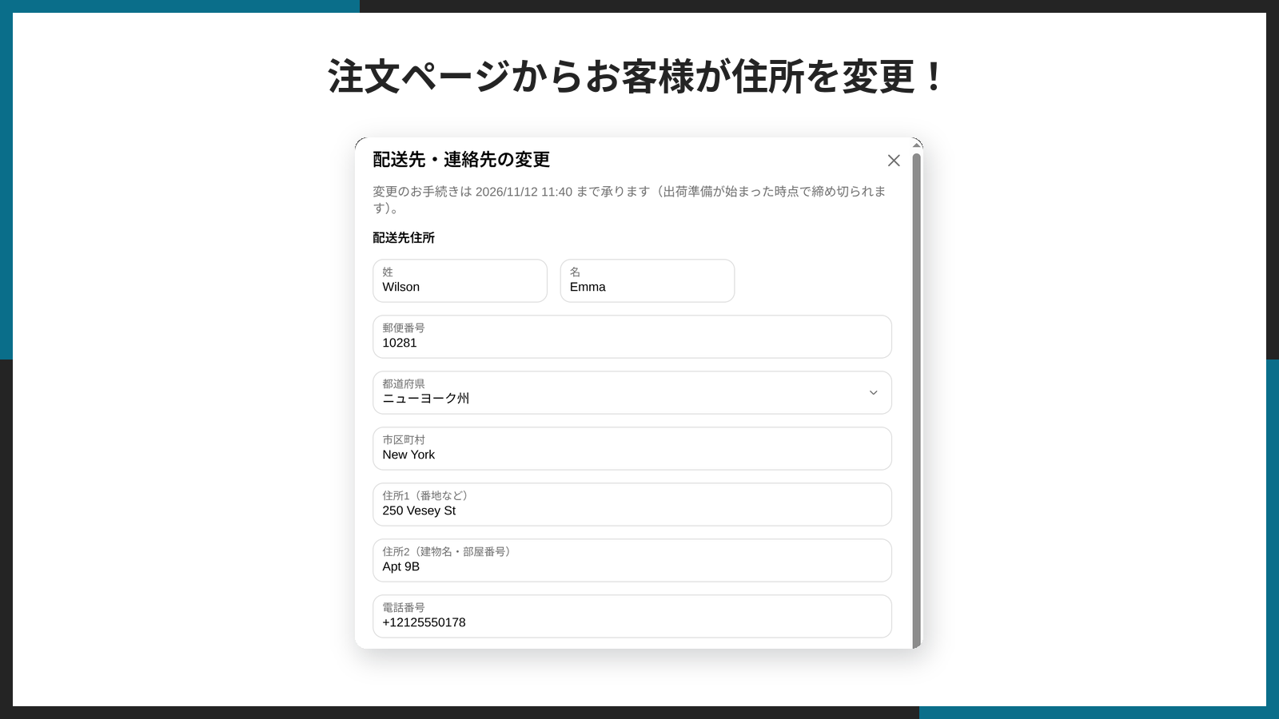
Task: Click the 姓 field containing Wilson
Action: coord(460,280)
